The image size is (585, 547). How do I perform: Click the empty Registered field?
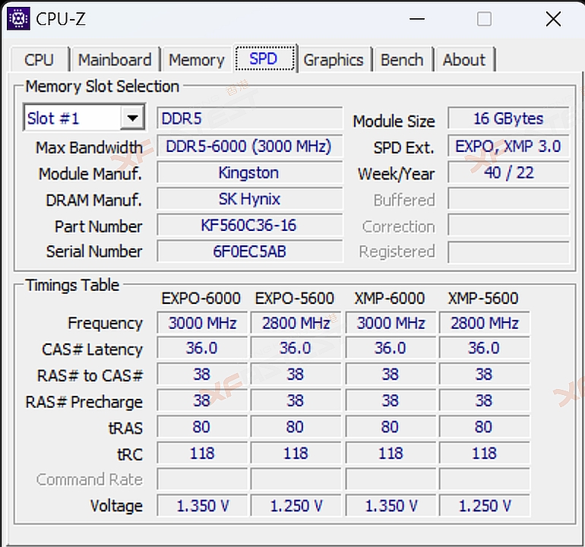click(508, 252)
